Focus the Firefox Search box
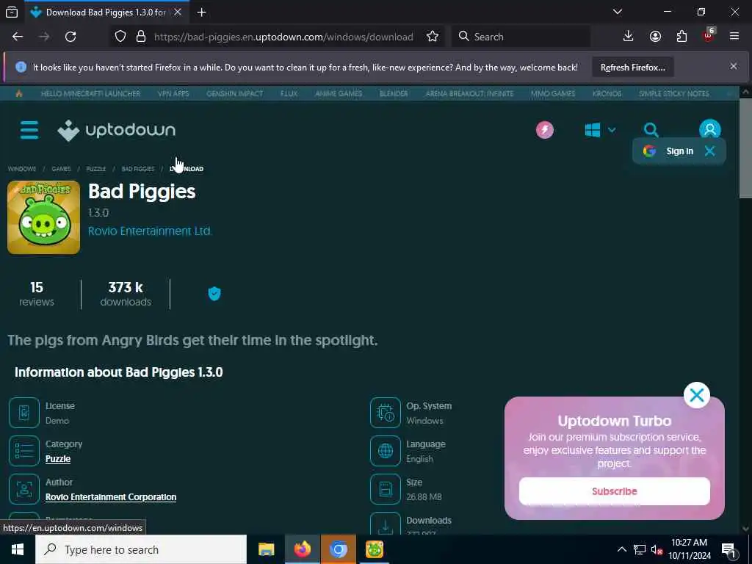Viewport: 752px width, 564px height. point(521,37)
